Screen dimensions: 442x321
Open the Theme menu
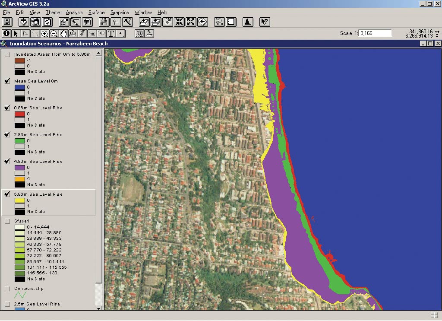click(x=53, y=13)
